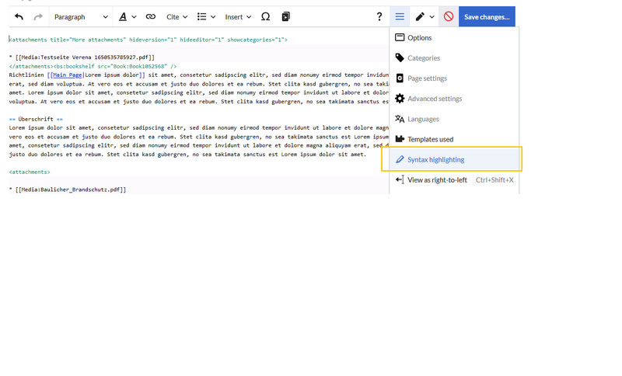The image size is (622, 376).
Task: Open Page settings entry
Action: pos(454,78)
